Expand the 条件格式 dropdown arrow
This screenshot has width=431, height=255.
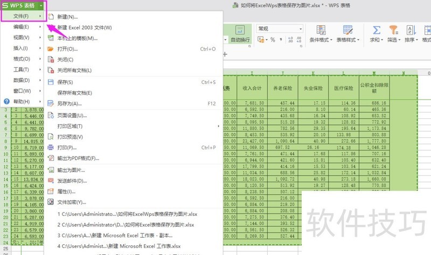tap(331, 40)
